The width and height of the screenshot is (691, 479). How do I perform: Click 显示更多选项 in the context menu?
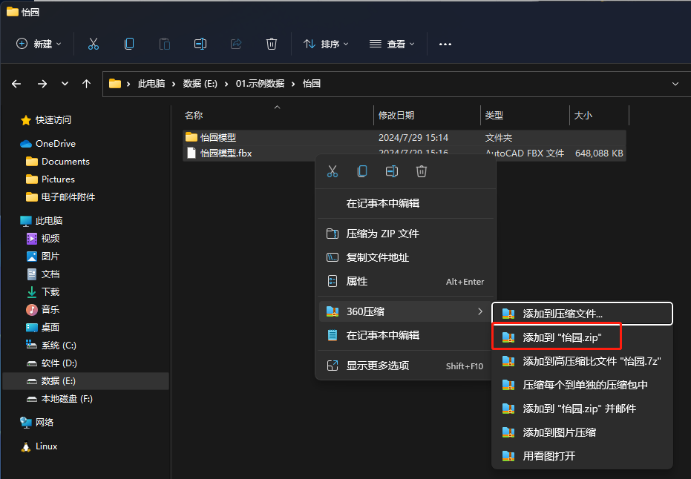[x=378, y=366]
